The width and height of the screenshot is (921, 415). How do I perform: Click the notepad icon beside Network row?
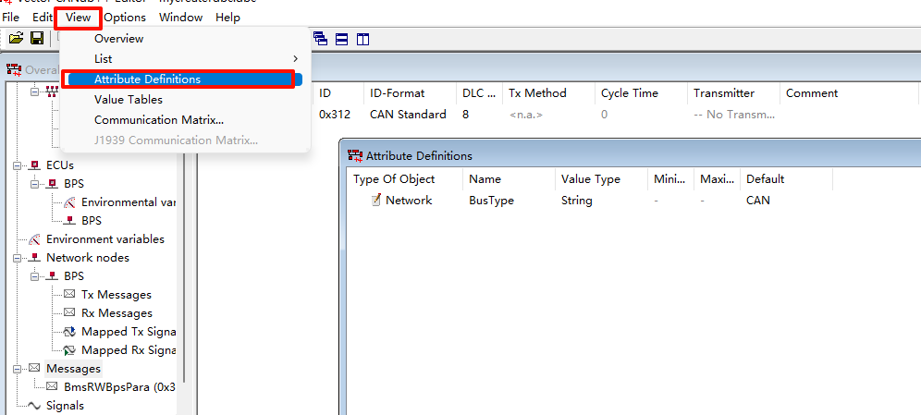coord(376,201)
